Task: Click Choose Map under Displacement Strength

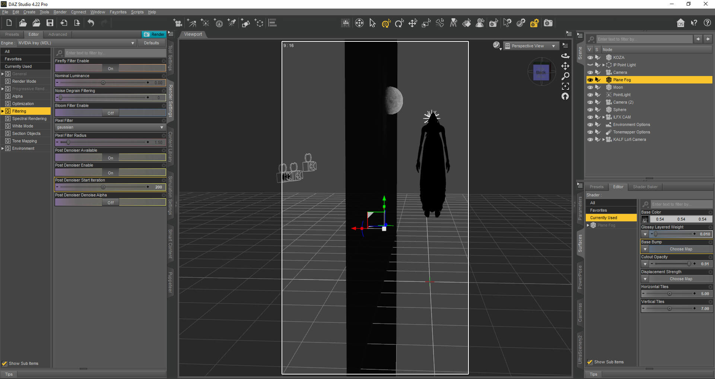Action: [x=681, y=279]
